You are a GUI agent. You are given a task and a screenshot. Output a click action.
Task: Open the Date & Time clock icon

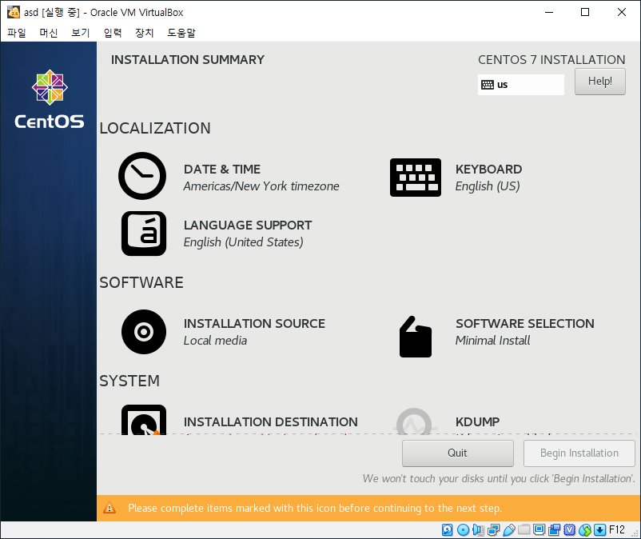point(142,176)
